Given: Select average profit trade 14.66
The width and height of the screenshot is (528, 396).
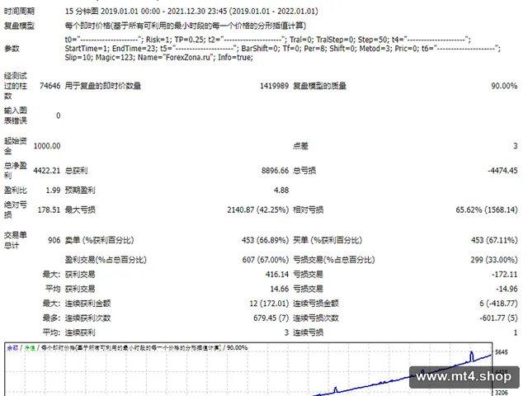Looking at the screenshot, I should click(279, 289).
